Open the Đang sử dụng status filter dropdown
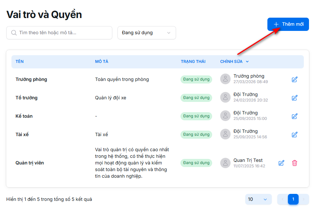 [x=147, y=33]
